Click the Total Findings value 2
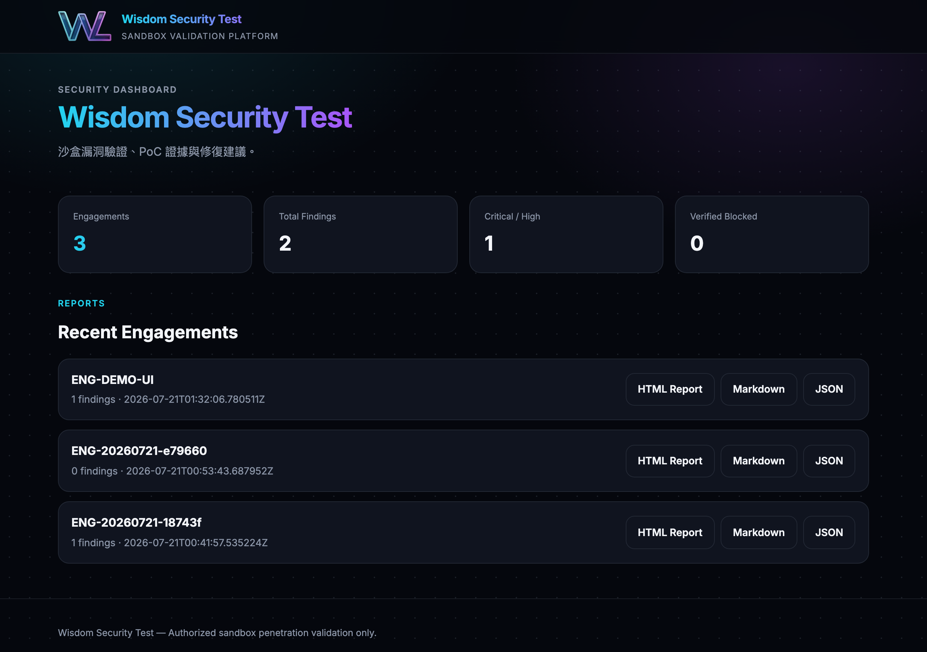927x652 pixels. coord(285,243)
